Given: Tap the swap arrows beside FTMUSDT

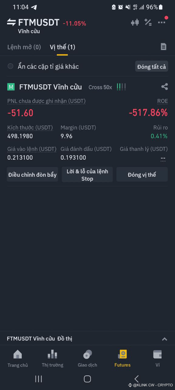Looking at the screenshot, I should pos(11,22).
